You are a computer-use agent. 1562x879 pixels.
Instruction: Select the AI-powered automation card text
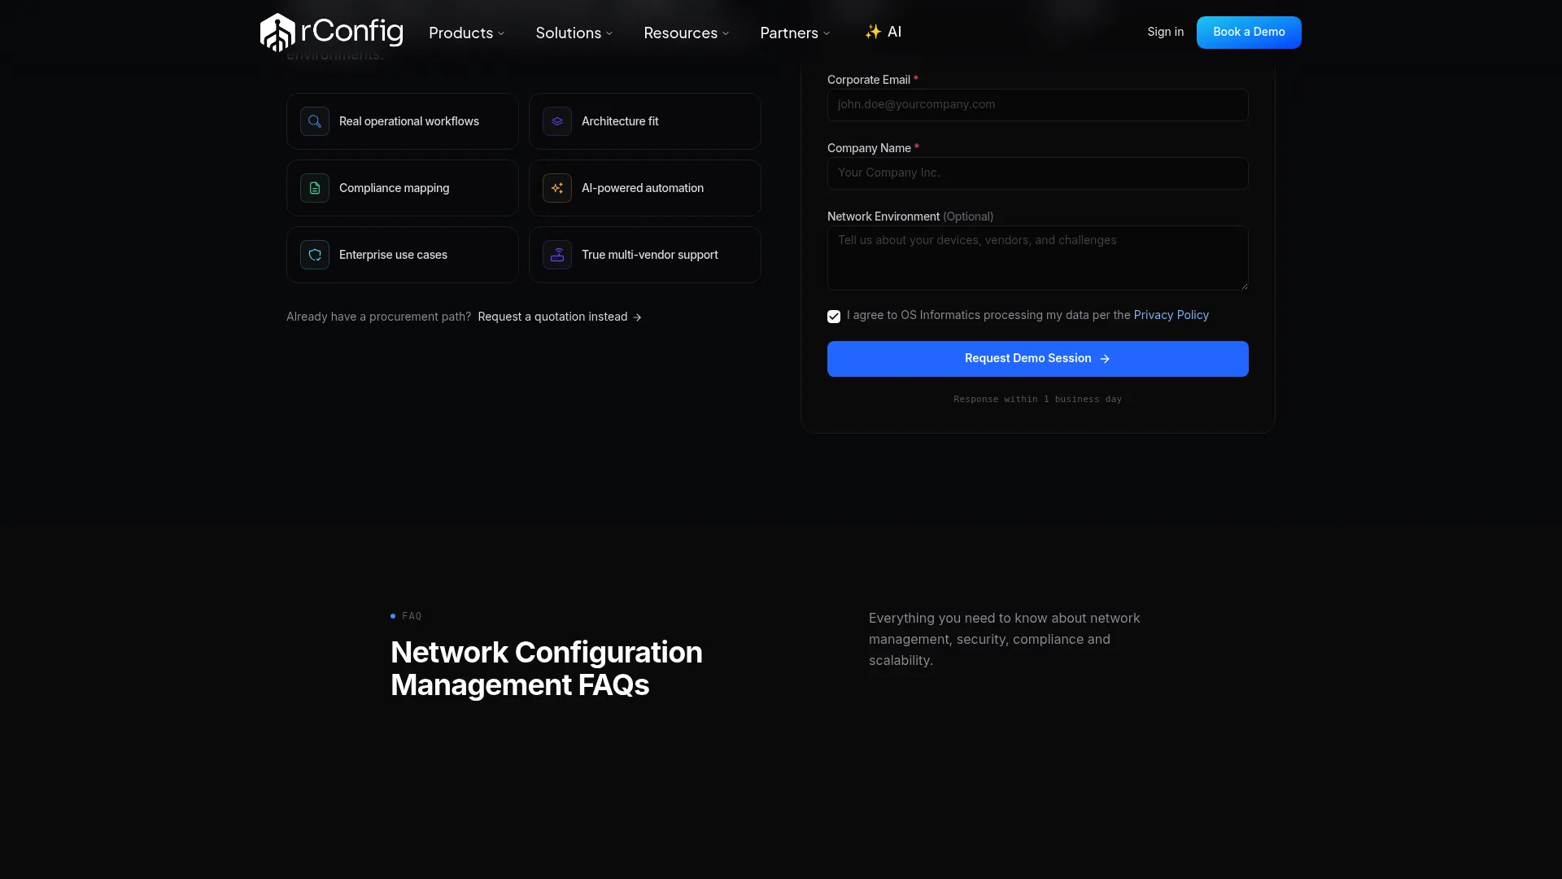643,188
